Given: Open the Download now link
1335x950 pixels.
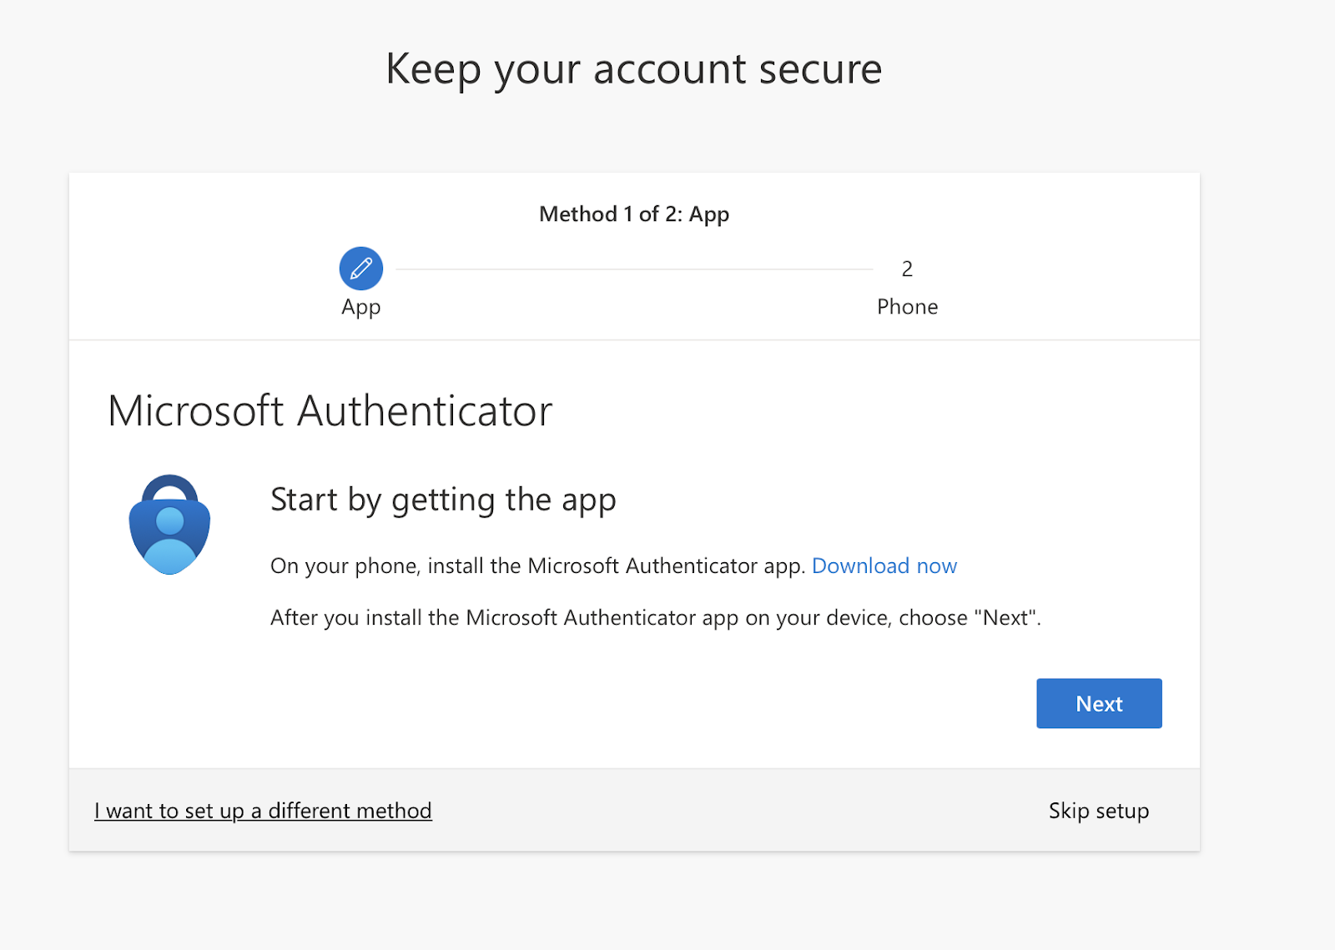Looking at the screenshot, I should coord(884,565).
